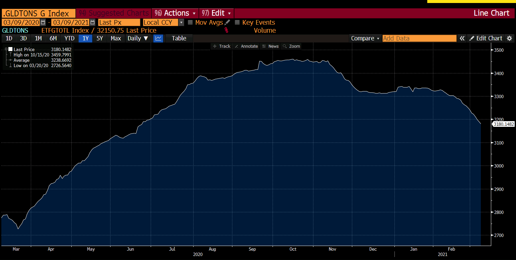516x260 pixels.
Task: Select the 5Y time range
Action: 100,38
